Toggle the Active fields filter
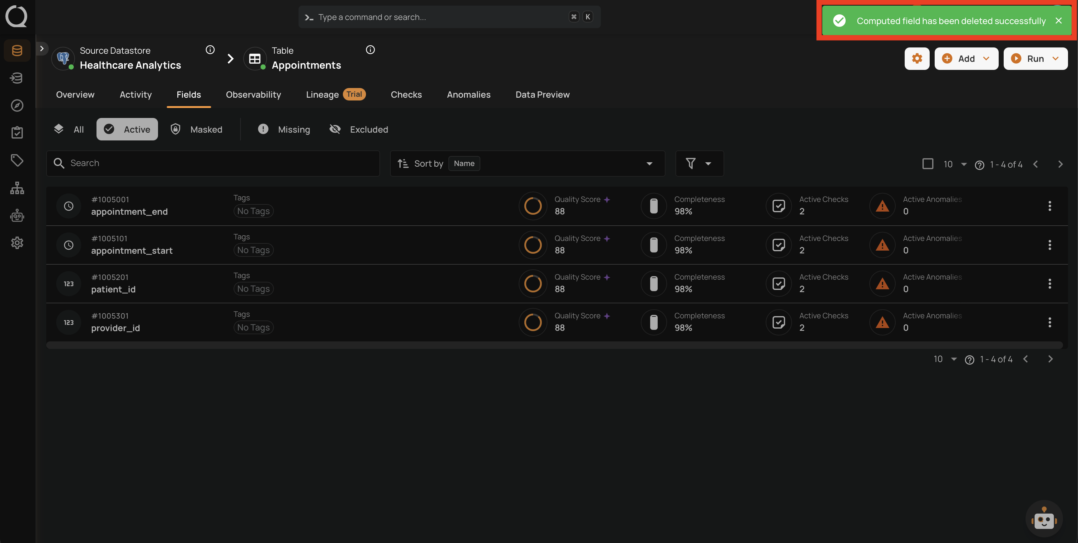 pos(127,129)
